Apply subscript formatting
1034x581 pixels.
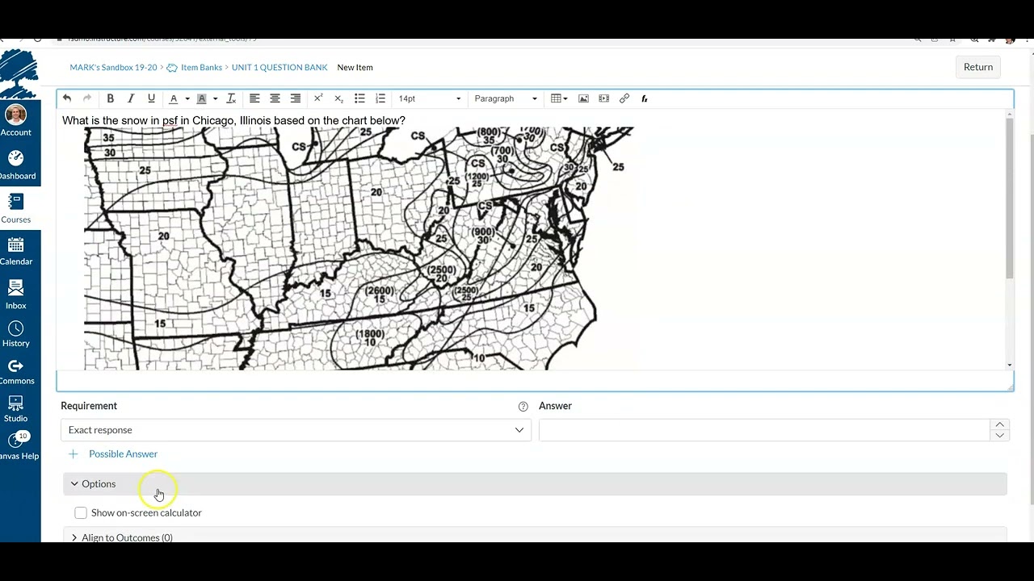tap(338, 98)
